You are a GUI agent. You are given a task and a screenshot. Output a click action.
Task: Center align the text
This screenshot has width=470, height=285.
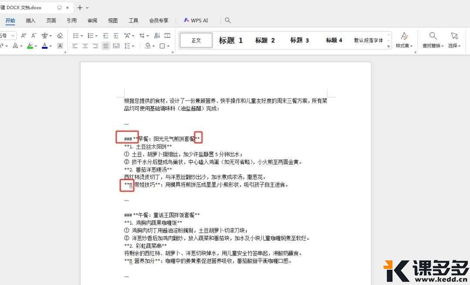coord(85,46)
